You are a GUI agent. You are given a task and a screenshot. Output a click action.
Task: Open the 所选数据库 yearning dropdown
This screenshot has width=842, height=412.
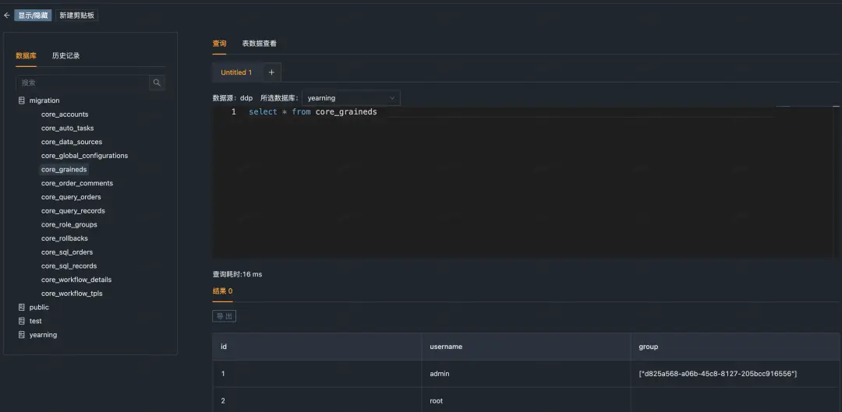point(351,98)
